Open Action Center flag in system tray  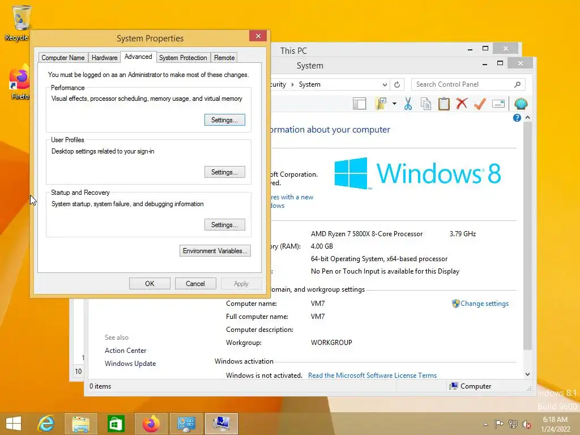coord(500,424)
